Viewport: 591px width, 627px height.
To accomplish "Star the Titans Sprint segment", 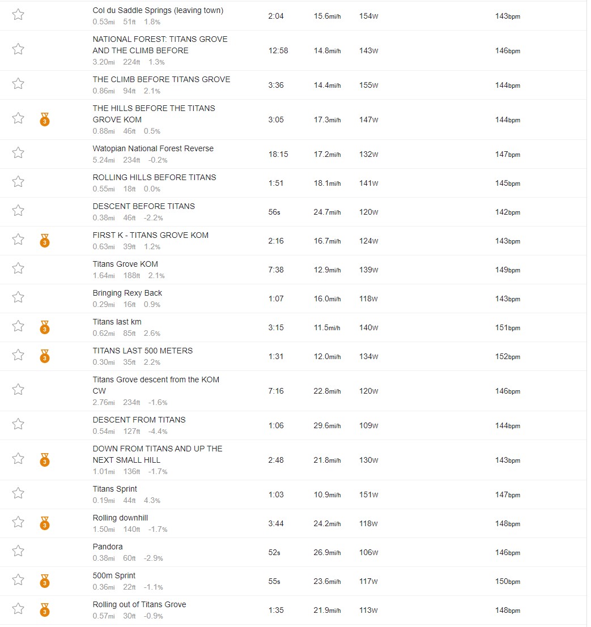I will coord(18,493).
